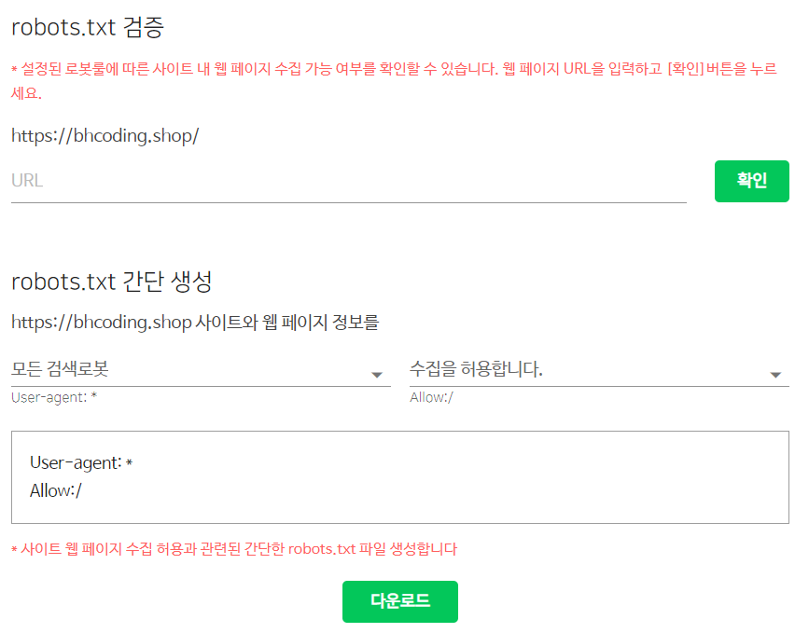Screen dimensions: 809x633
Task: Click the User-agent: * line in the preview box
Action: tap(81, 463)
